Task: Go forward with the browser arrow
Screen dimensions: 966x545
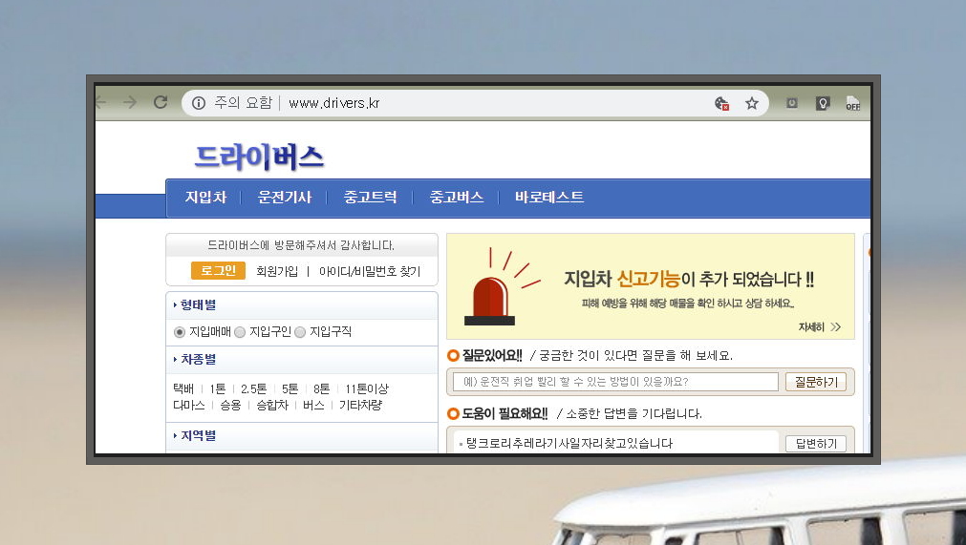Action: [x=130, y=102]
